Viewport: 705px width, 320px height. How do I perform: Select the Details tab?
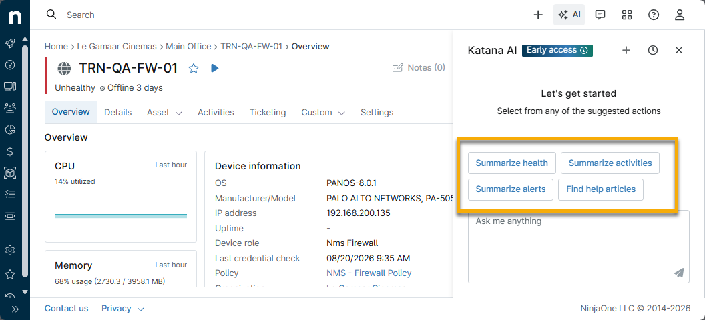coord(117,112)
